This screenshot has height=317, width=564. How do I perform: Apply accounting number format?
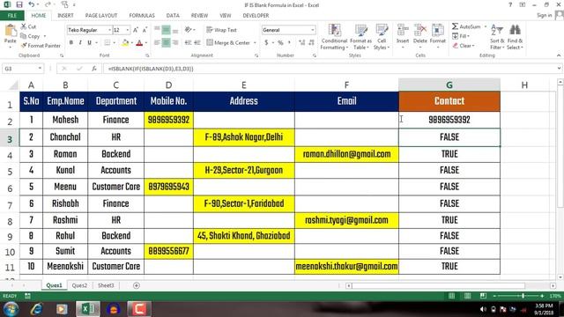(x=266, y=43)
